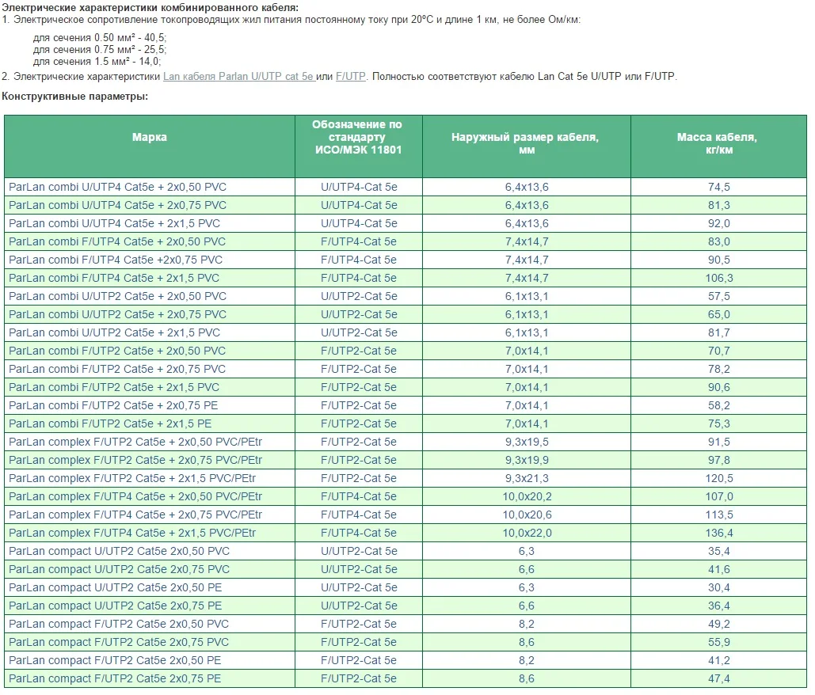Click the Обозначение по стандарту ИСО/МЭК 11801 header
The width and height of the screenshot is (815, 695).
358,137
